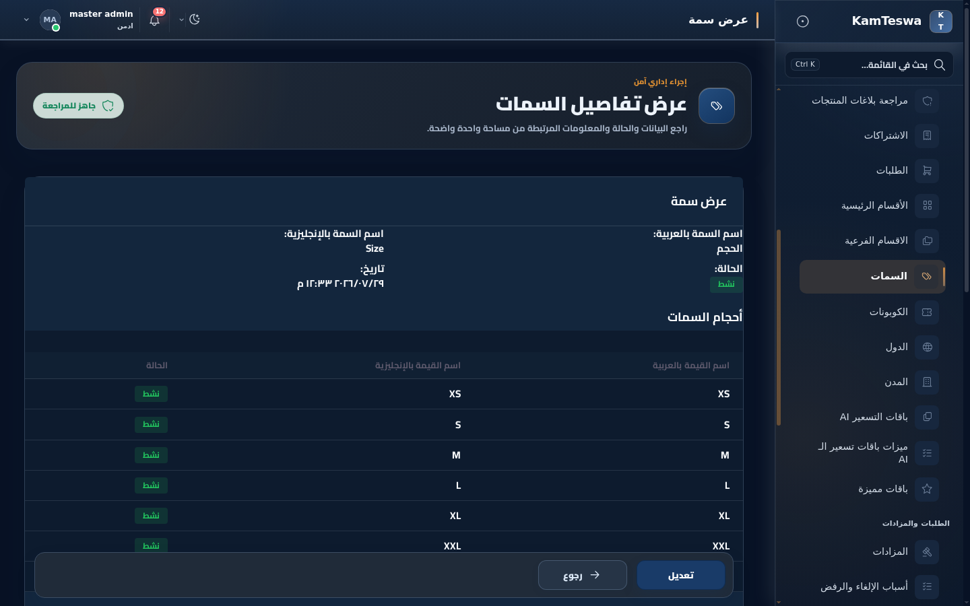Click the countries globe icon

(x=927, y=347)
